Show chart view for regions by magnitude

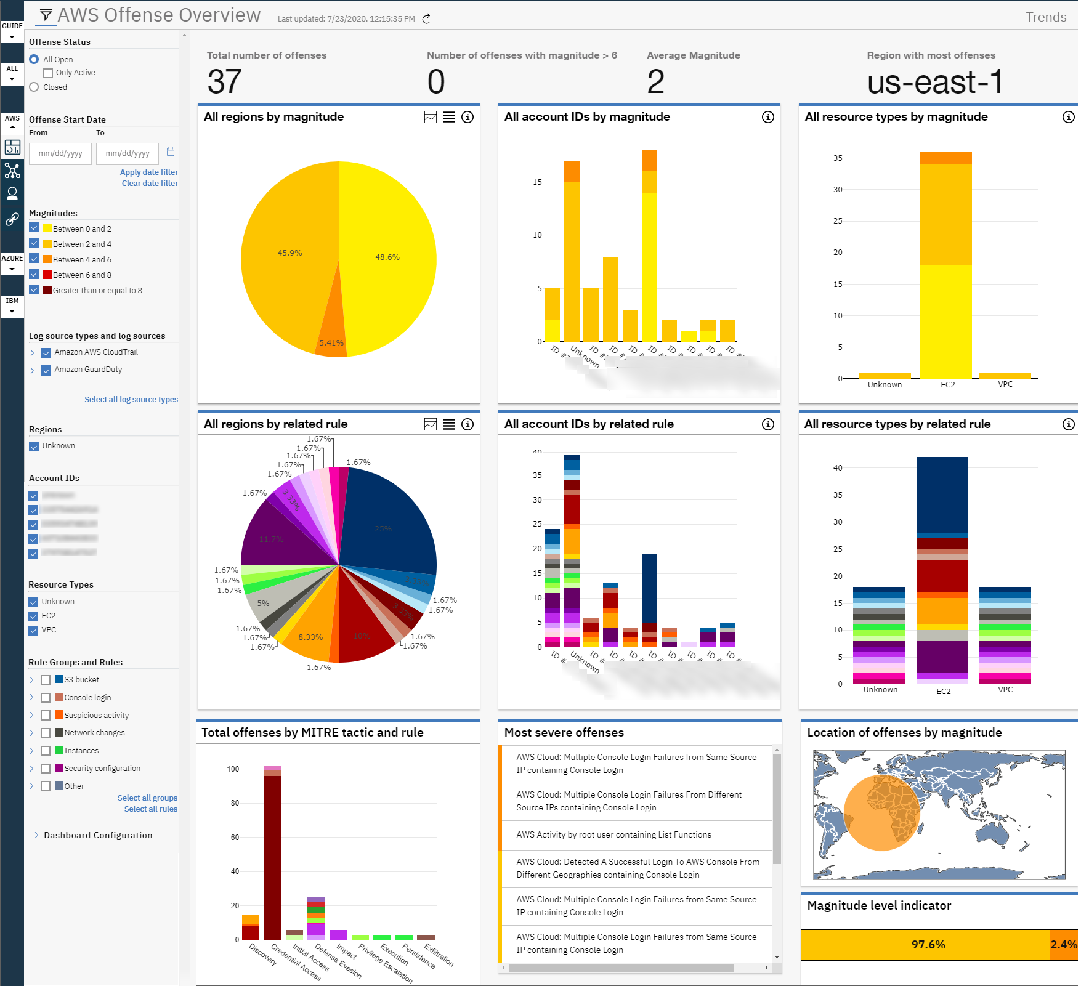tap(431, 117)
